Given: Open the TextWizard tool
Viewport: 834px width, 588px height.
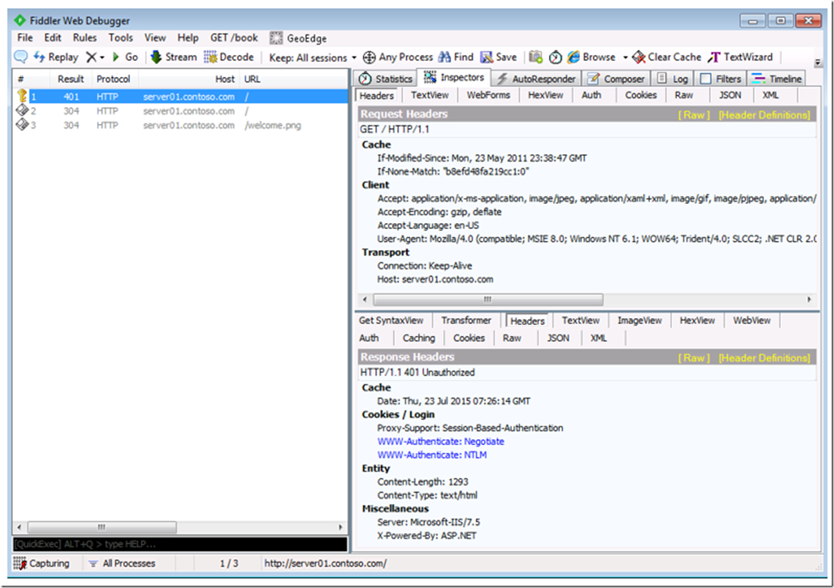Looking at the screenshot, I should 741,57.
